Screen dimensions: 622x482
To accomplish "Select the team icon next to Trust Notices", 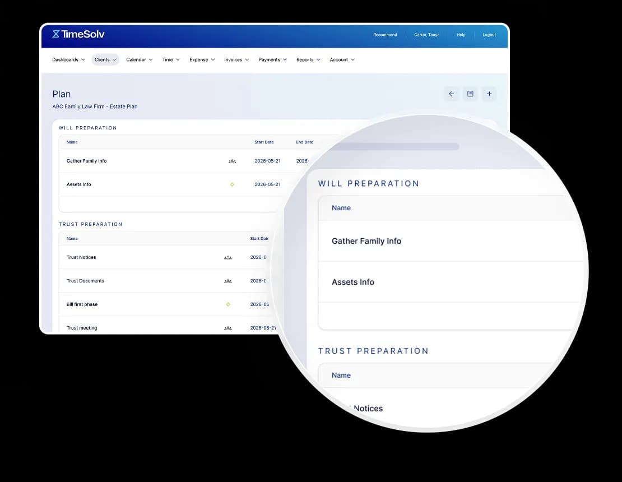I will click(x=228, y=257).
